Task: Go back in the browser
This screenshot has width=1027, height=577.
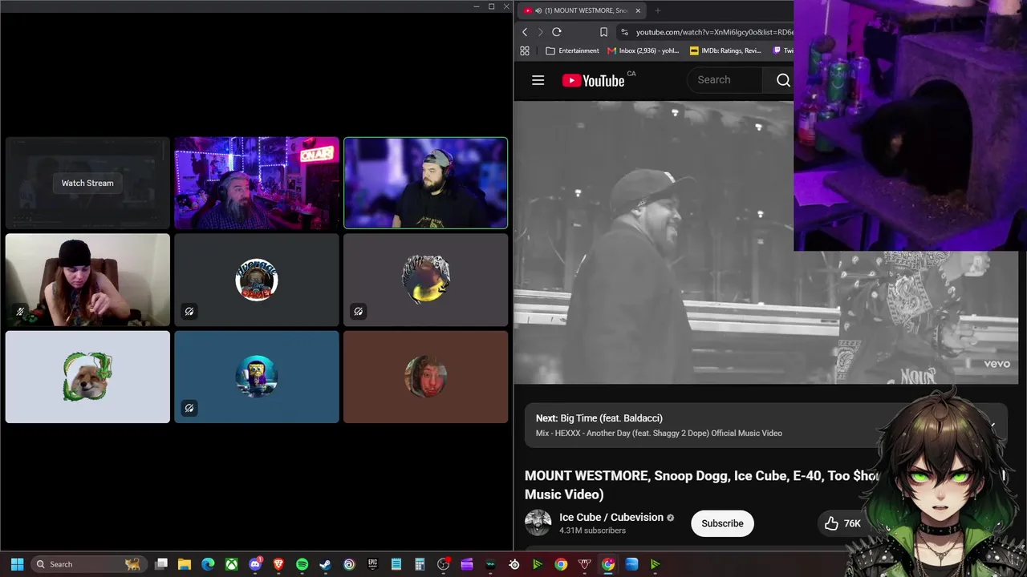Action: tap(525, 32)
